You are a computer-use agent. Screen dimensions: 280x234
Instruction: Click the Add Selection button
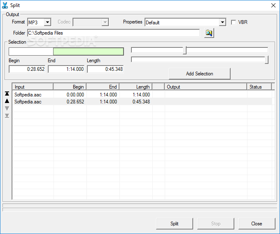coord(200,74)
